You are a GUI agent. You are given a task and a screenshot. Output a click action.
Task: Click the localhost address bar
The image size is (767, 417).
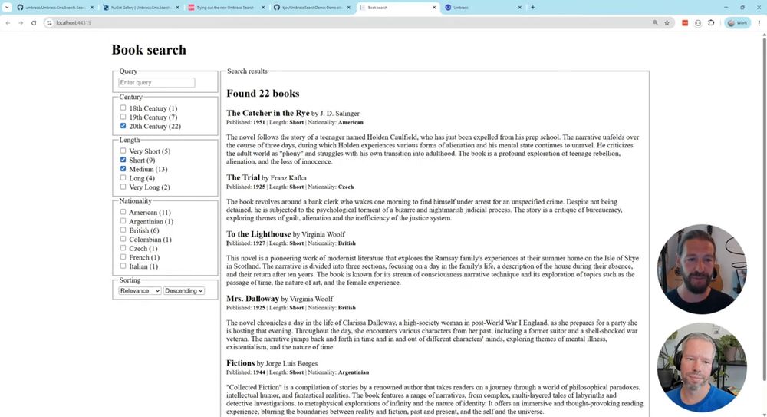coord(352,22)
